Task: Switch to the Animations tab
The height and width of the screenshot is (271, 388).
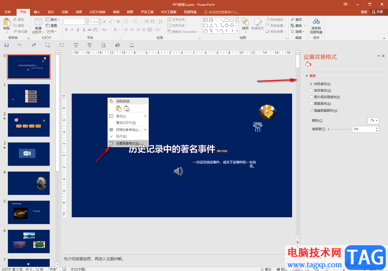Action: point(79,12)
